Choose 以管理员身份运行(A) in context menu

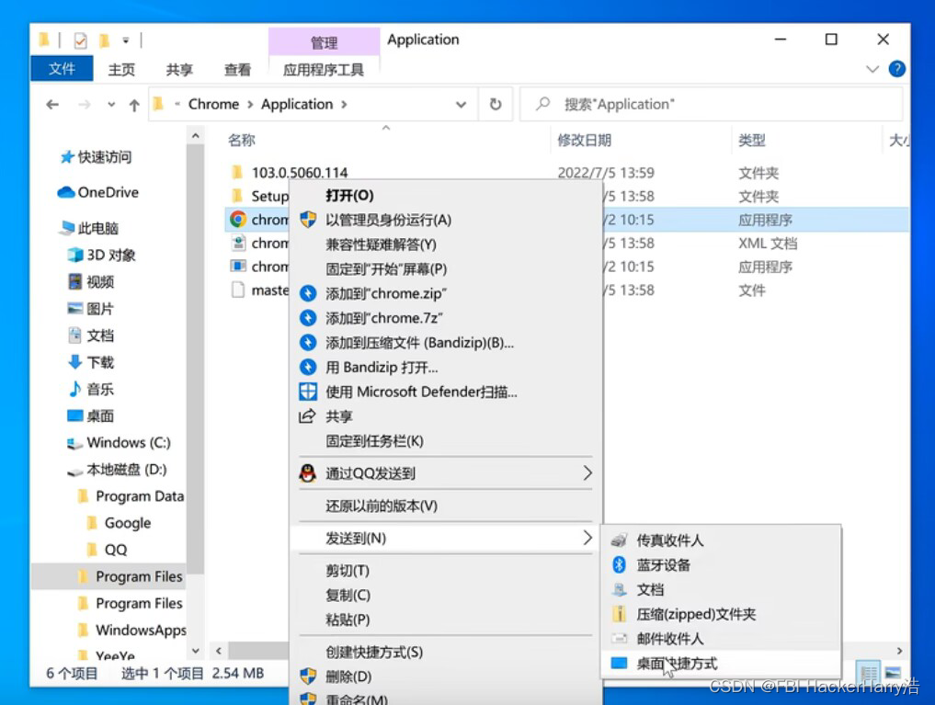pyautogui.click(x=388, y=220)
